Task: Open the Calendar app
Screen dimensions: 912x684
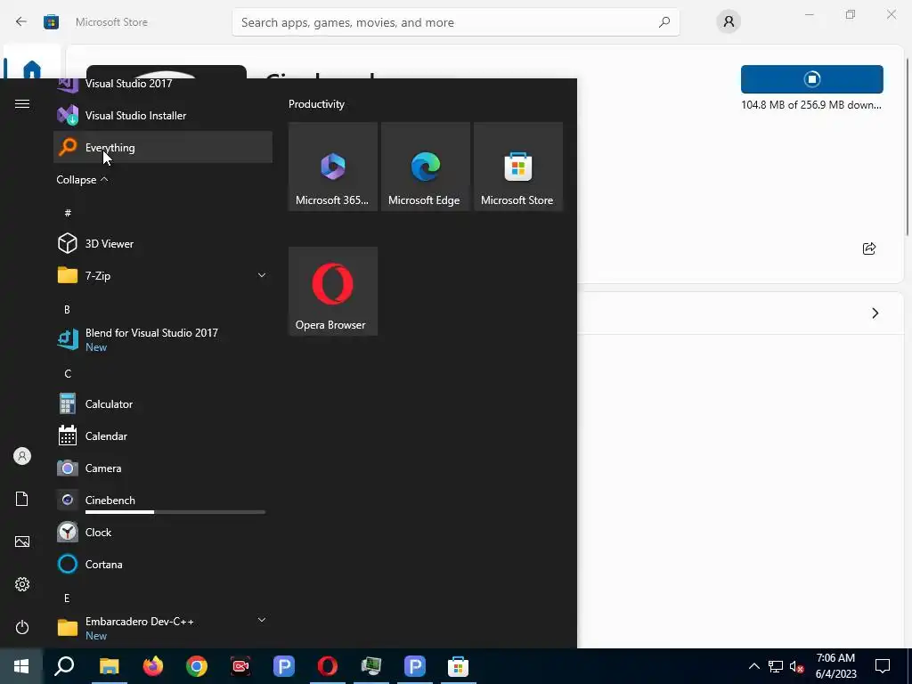Action: point(163,436)
